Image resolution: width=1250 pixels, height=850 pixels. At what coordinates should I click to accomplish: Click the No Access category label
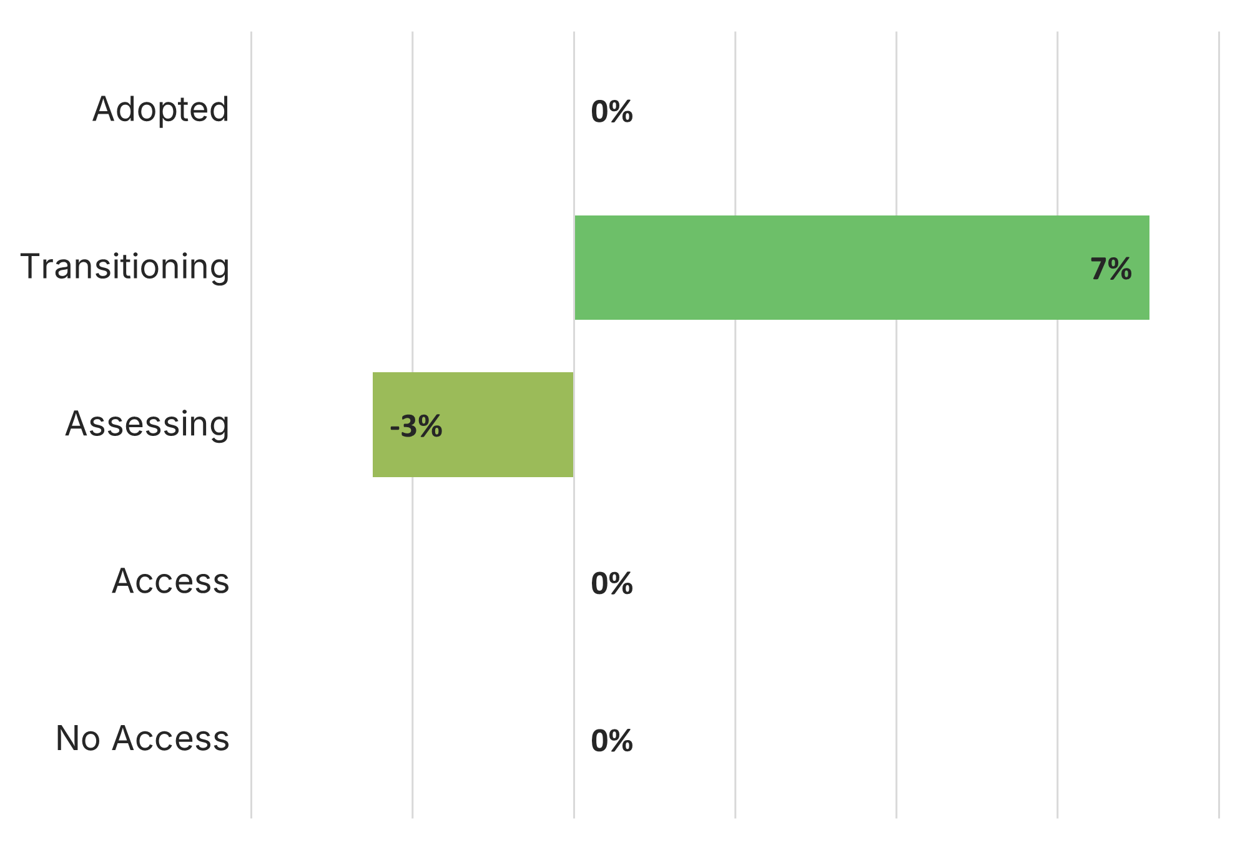pos(142,739)
